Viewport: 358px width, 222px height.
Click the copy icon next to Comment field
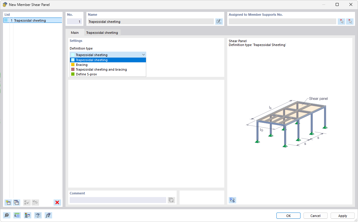[x=171, y=200]
